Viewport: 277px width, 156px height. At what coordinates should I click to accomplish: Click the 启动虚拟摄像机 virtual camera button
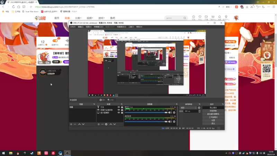[x=213, y=114]
